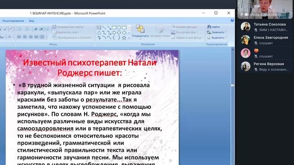Increase the list indent level
Screen dimensions: 294x165
pyautogui.click(x=41, y=29)
